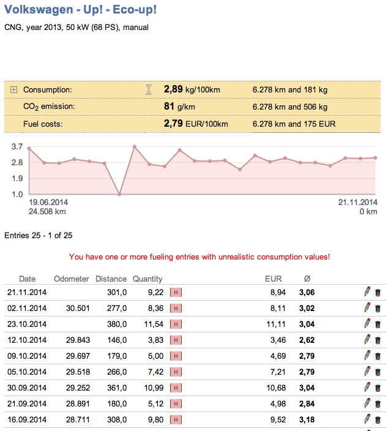This screenshot has height=431, width=391.
Task: Delete the 02.11.2014 fueling entry
Action: click(x=378, y=309)
